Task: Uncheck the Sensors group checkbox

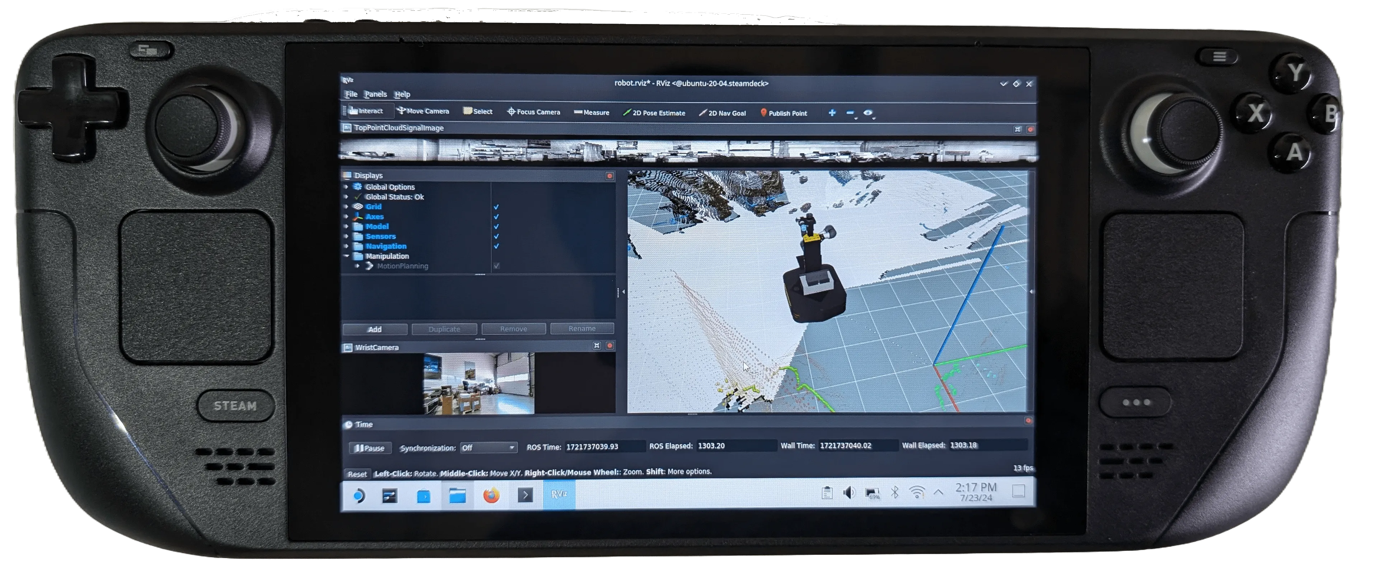Action: point(496,236)
